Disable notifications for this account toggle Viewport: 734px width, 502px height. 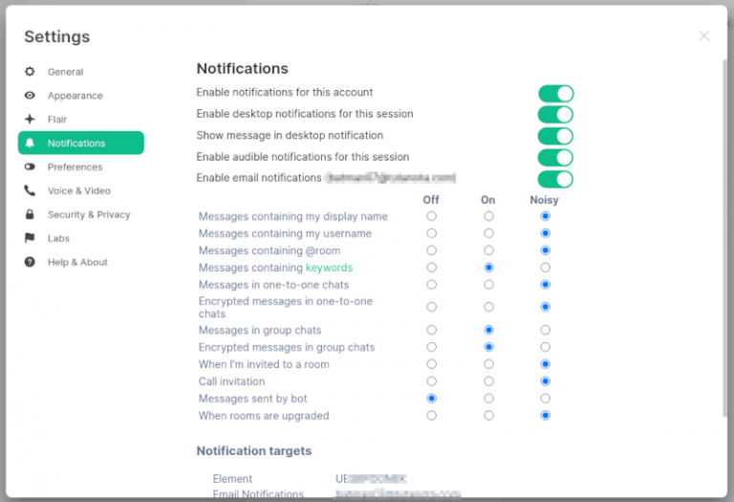click(x=555, y=93)
